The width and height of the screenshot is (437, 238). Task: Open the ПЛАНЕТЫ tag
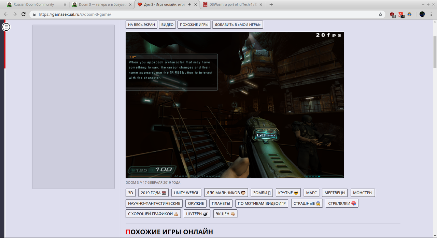221,203
